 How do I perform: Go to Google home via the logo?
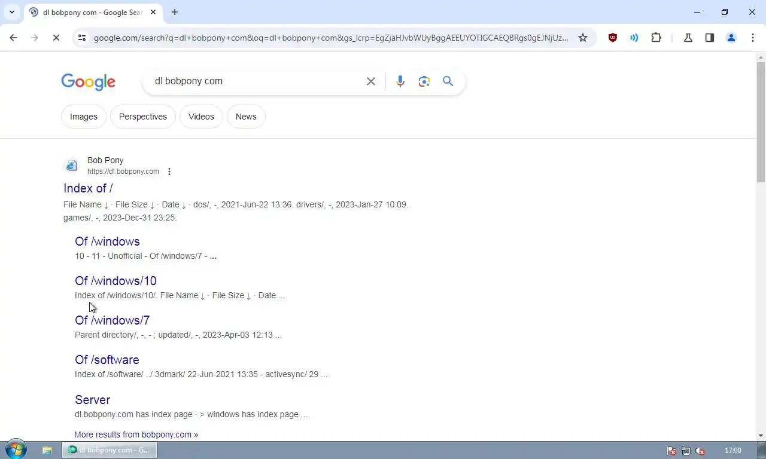pos(88,82)
